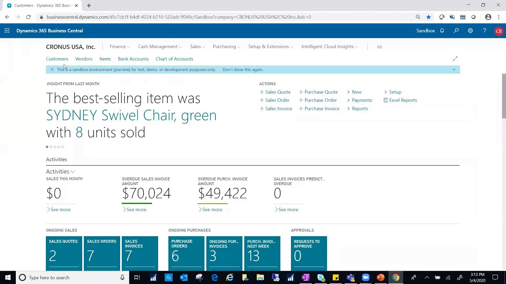Expand the Payments actions group
506x284 pixels.
click(359, 100)
